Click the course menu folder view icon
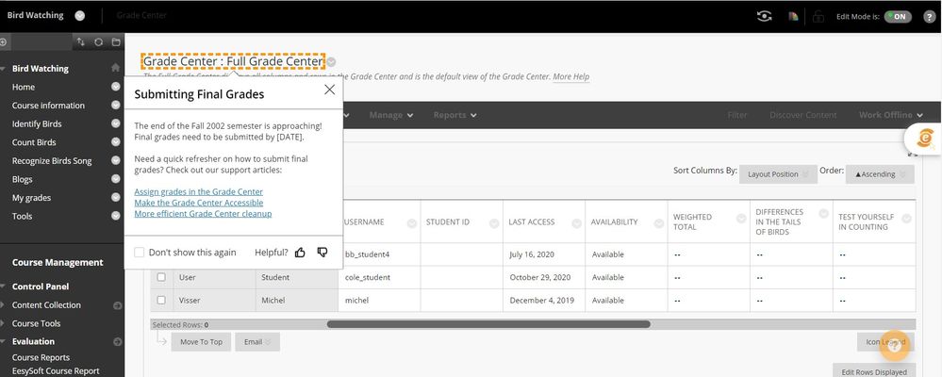Screen dimensions: 942x377 tap(116, 42)
